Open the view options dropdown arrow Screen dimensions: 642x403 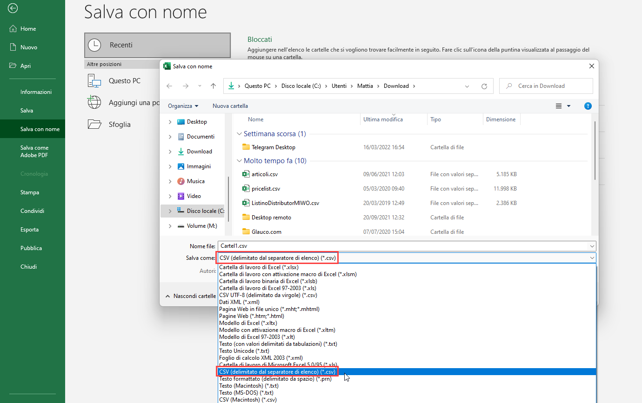pyautogui.click(x=568, y=106)
